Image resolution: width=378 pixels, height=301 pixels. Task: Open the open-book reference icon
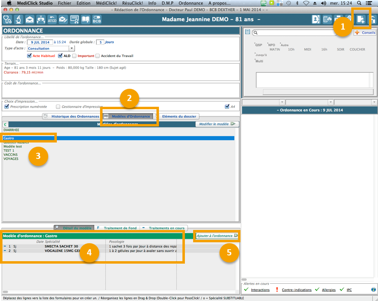point(86,19)
